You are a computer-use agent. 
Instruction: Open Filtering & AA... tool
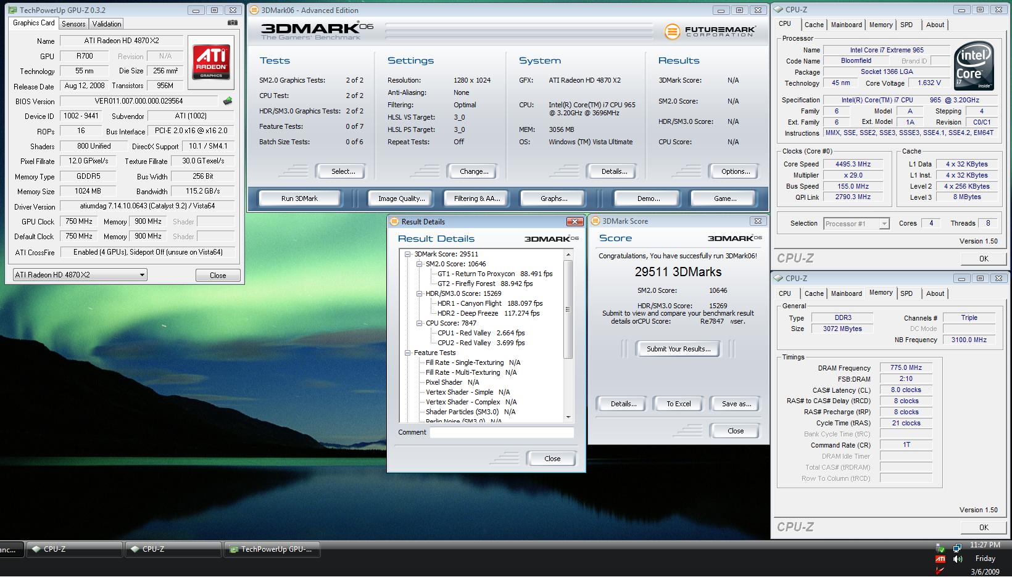477,198
